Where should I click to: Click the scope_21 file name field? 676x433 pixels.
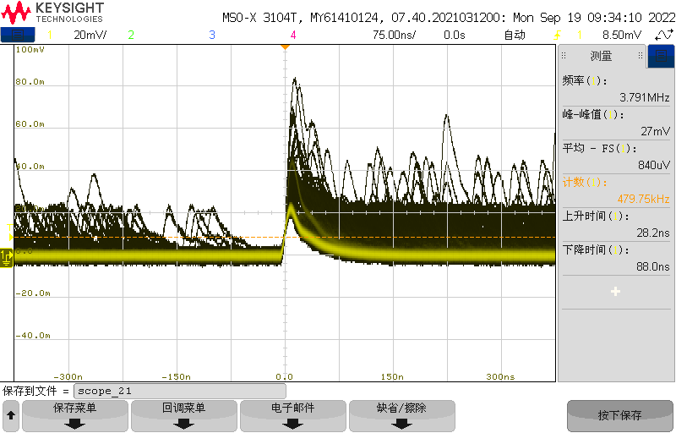point(180,392)
